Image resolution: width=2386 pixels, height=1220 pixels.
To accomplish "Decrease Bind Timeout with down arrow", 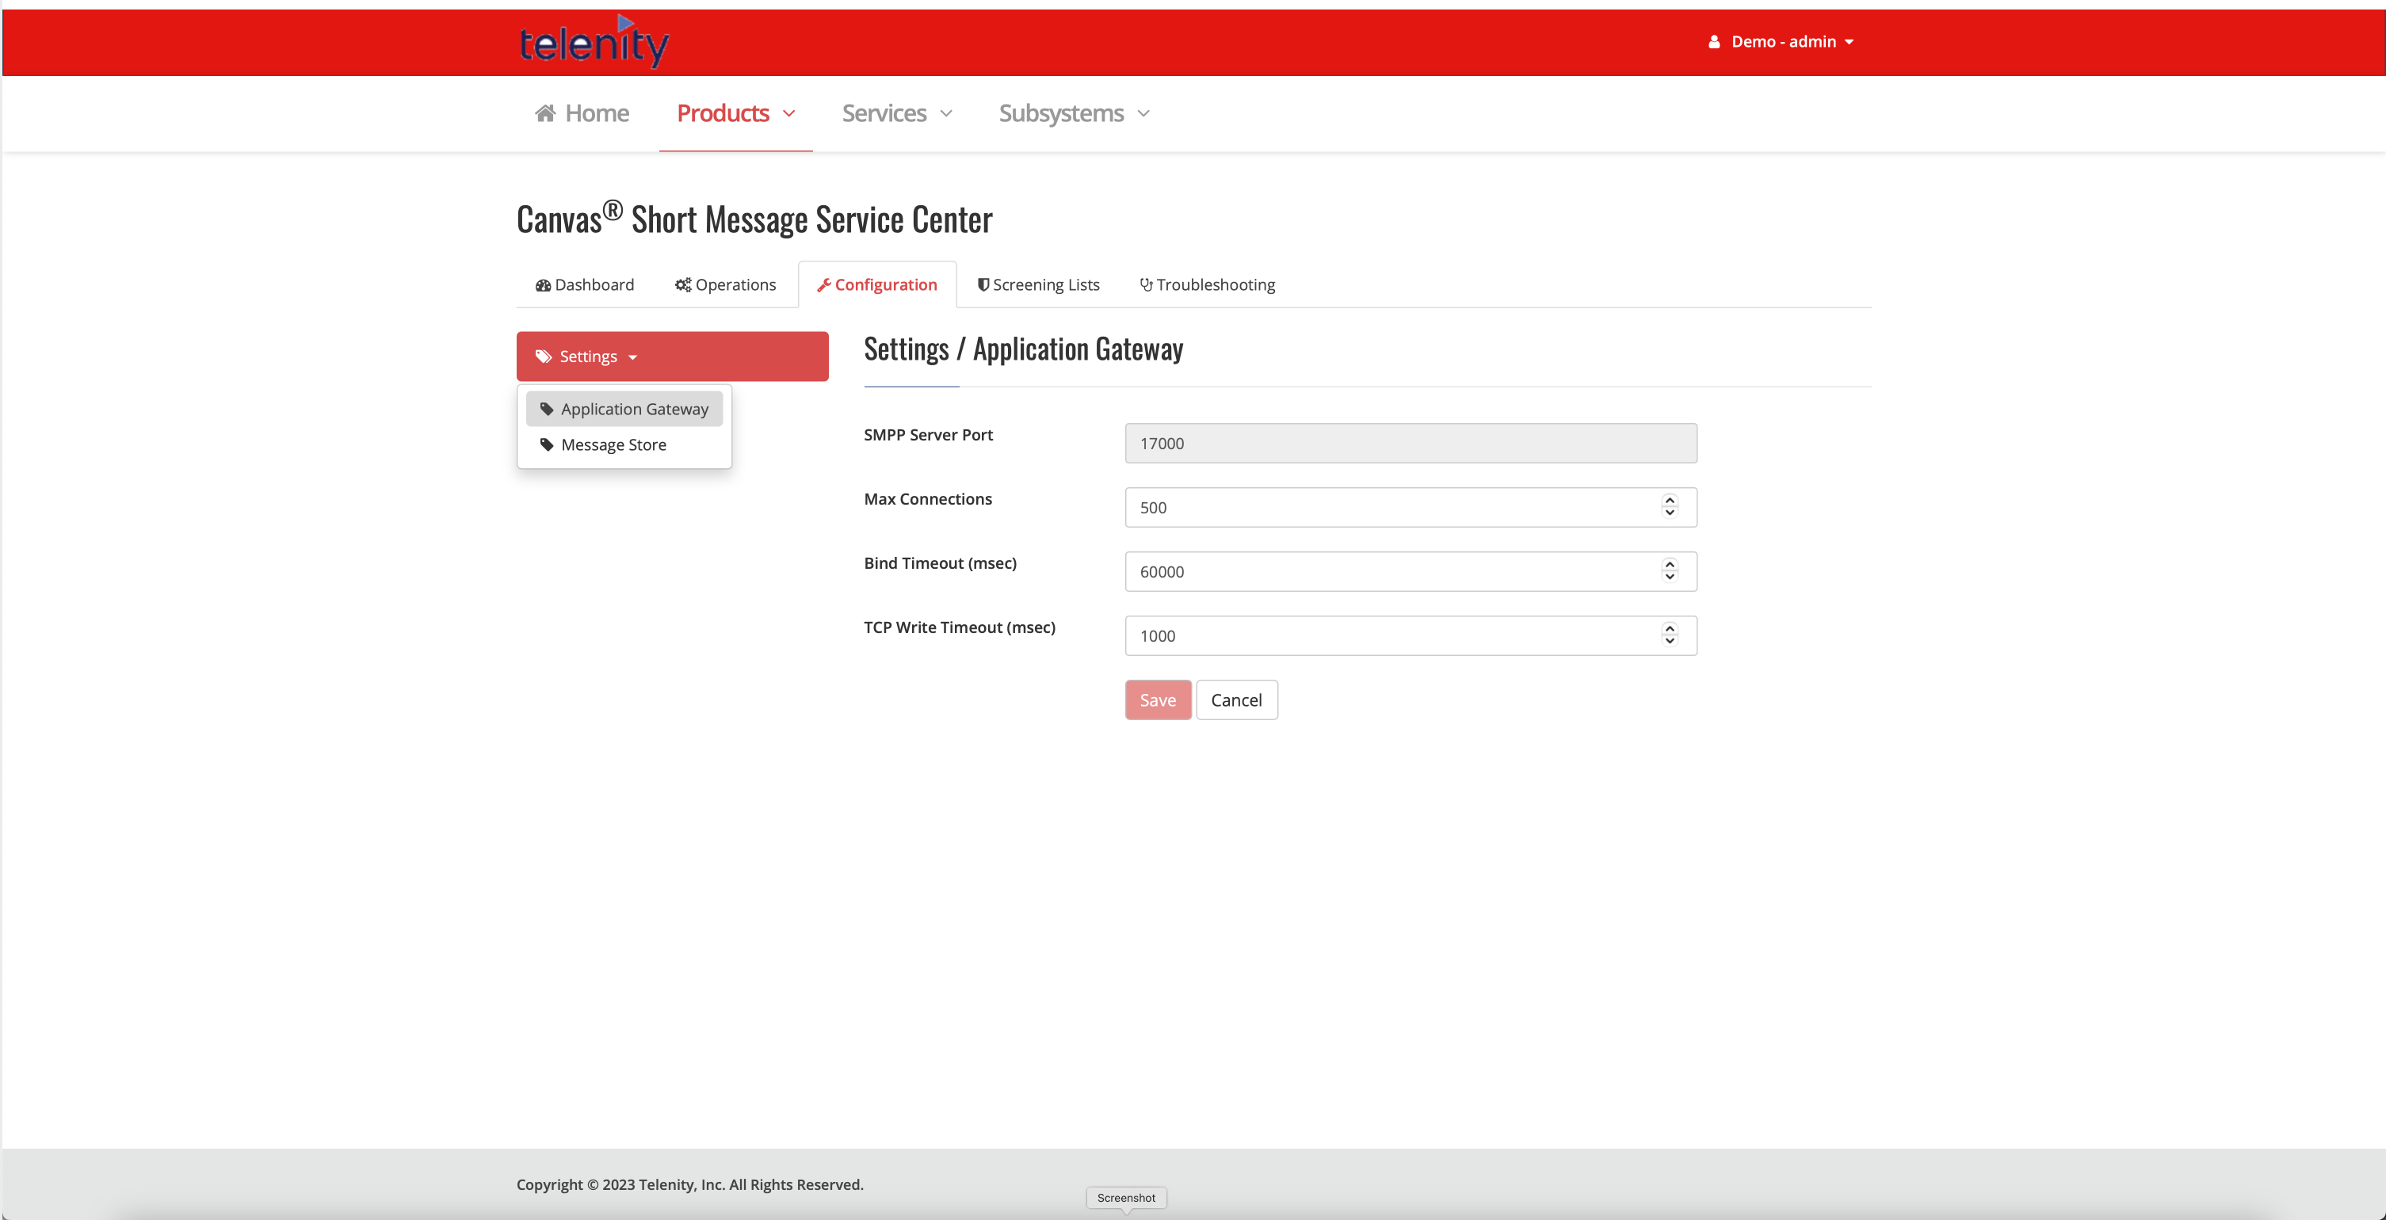I will (x=1669, y=577).
